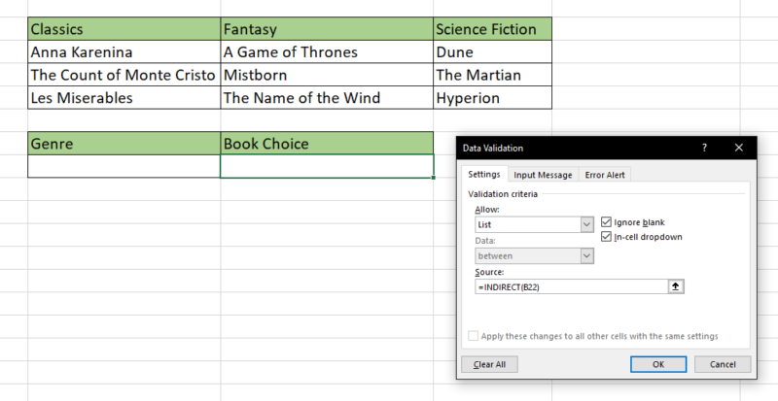Screen dimensions: 778x401
Task: Click the Help question mark in dialog title
Action: click(703, 148)
